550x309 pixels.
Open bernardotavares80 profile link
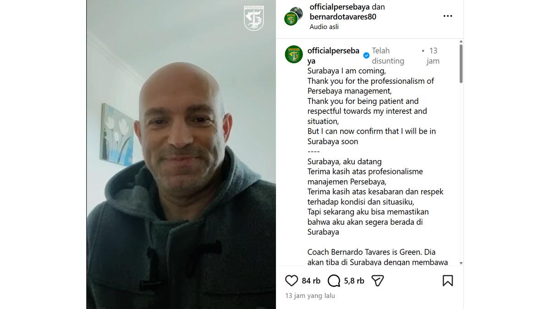[343, 17]
